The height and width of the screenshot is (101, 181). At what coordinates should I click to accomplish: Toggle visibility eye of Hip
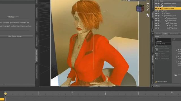pyautogui.click(x=156, y=11)
